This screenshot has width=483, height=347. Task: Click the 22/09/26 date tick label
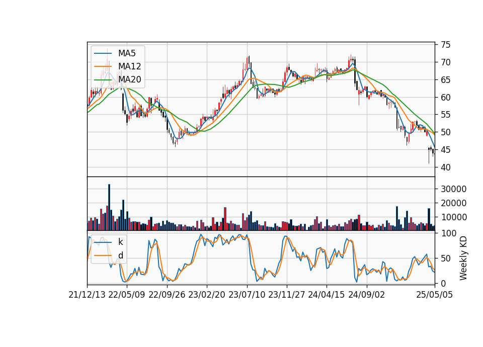(167, 295)
